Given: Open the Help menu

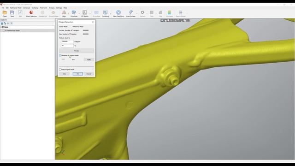Looking at the screenshot, I should click(65, 8).
